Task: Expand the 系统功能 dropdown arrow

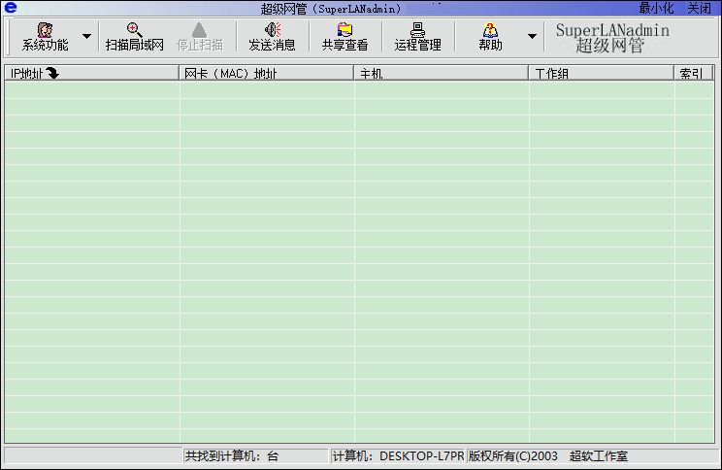Action: (x=86, y=36)
